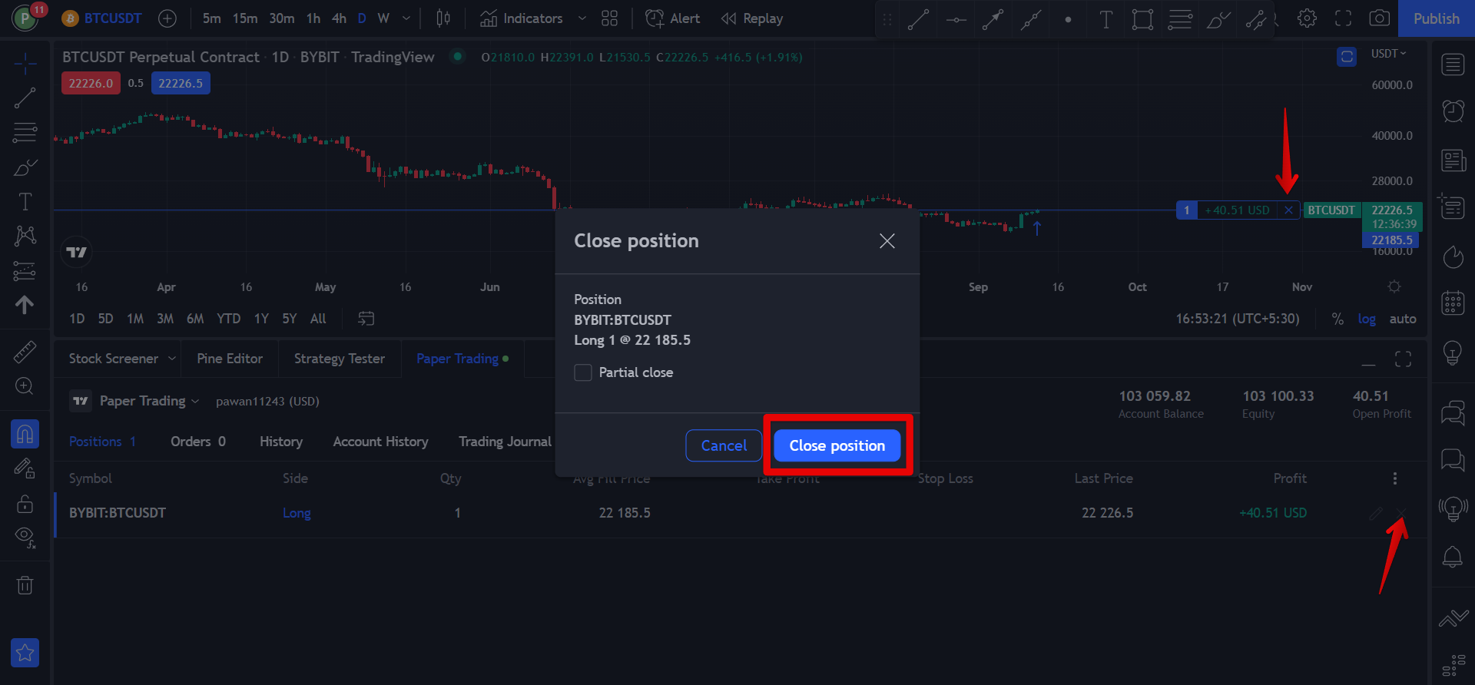This screenshot has height=685, width=1475.
Task: Choose the Fibonacci lines tool in sidebar
Action: (25, 132)
